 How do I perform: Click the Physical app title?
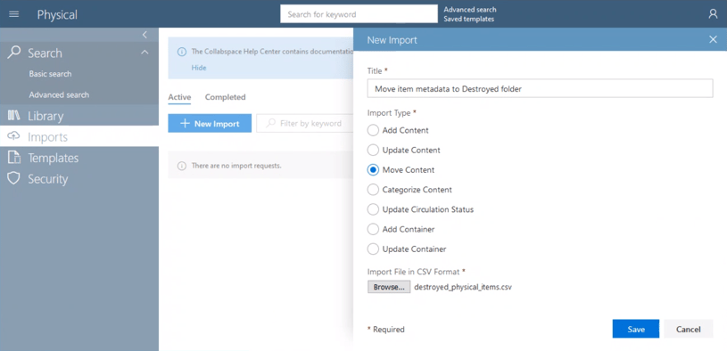tap(57, 14)
